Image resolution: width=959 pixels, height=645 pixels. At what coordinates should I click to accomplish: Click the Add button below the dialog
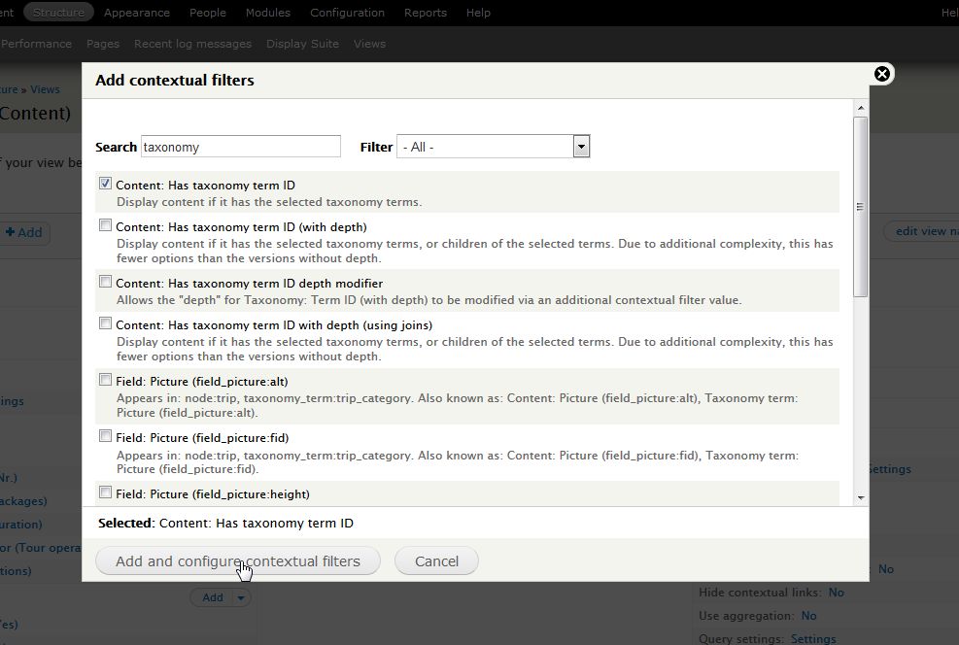pyautogui.click(x=212, y=597)
